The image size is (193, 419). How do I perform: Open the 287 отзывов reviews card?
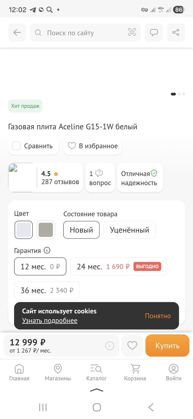(60, 178)
